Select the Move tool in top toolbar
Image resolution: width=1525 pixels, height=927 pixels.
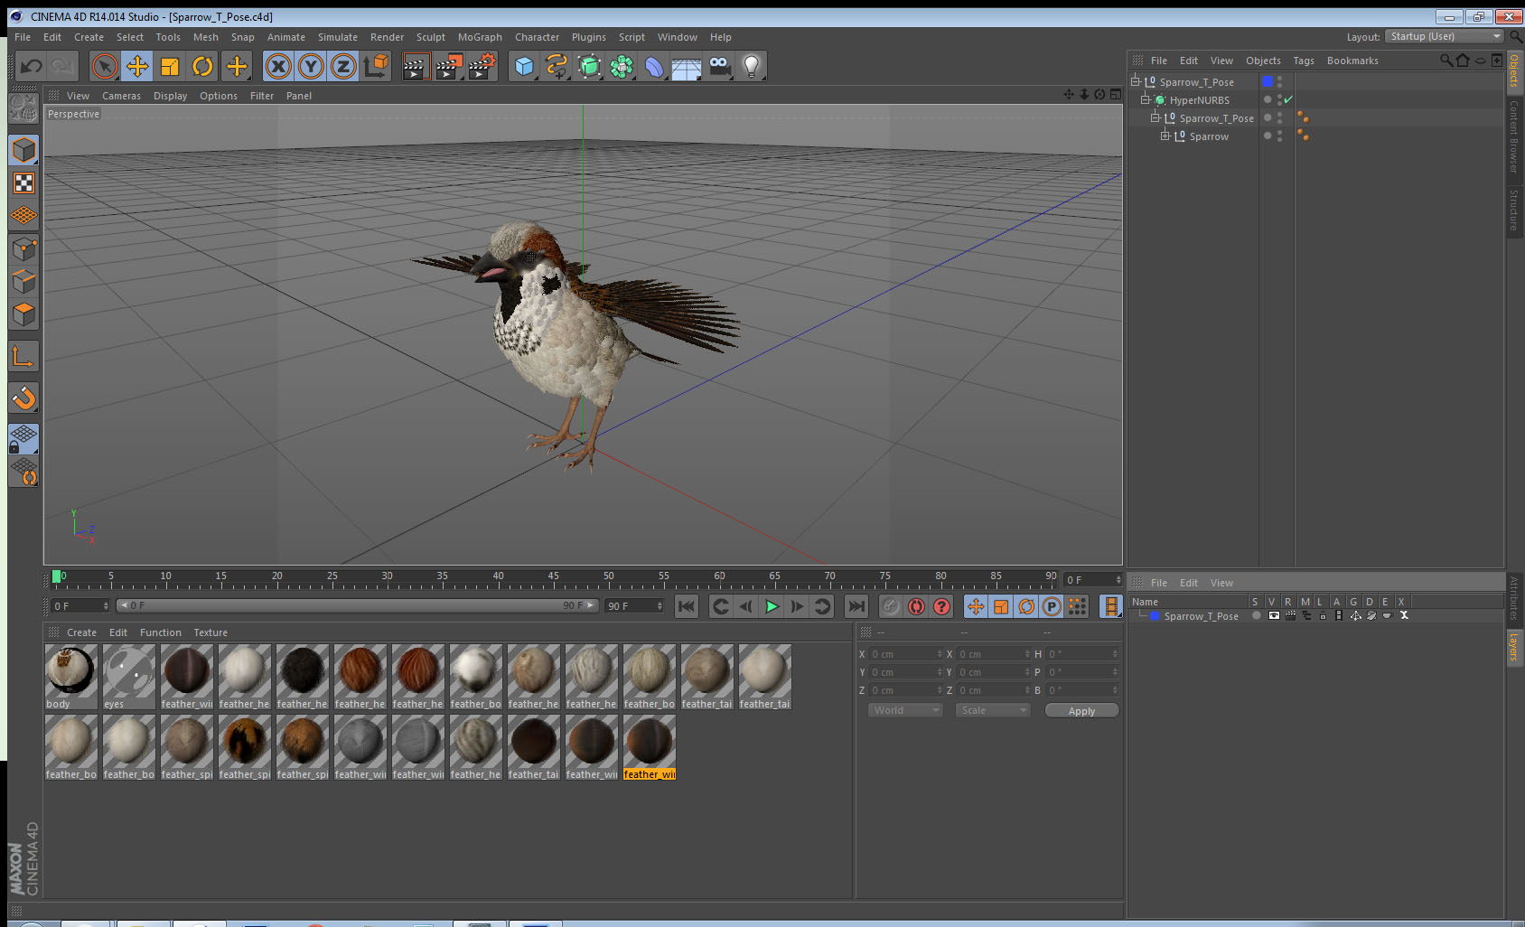pyautogui.click(x=137, y=66)
